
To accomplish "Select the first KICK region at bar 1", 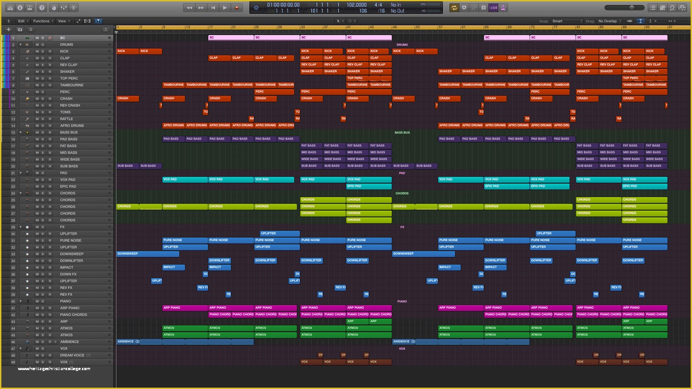I will tap(127, 51).
